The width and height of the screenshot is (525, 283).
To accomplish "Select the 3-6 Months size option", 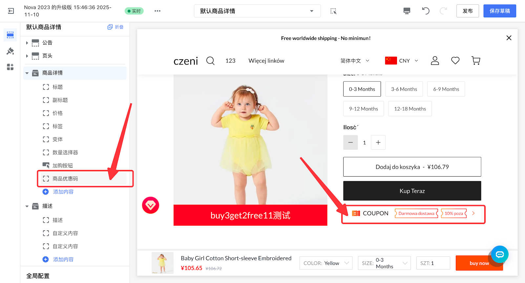I will click(404, 89).
